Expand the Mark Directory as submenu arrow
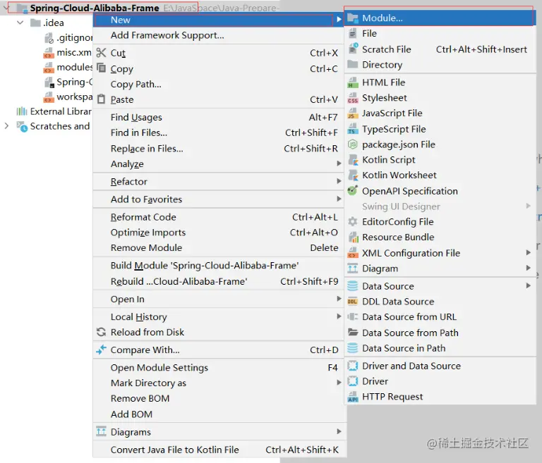The image size is (542, 463). [339, 383]
